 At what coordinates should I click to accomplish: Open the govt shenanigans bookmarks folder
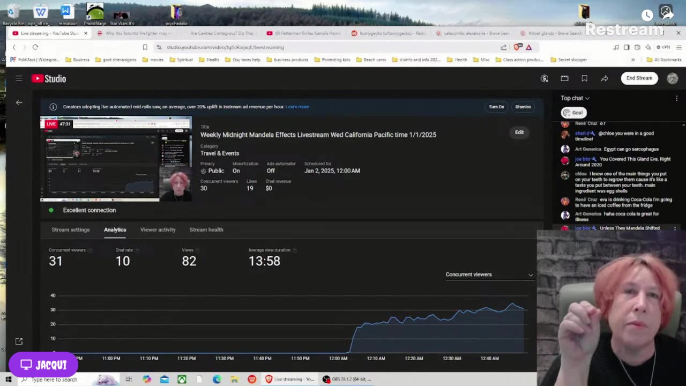click(x=115, y=60)
